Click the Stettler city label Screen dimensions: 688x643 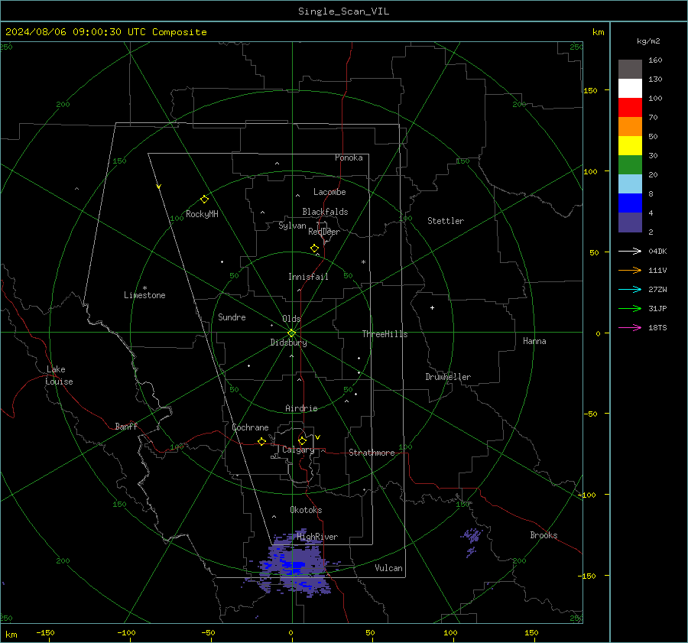click(x=446, y=221)
